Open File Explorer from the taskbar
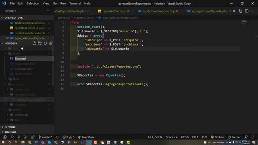The width and height of the screenshot is (258, 145). (x=23, y=142)
